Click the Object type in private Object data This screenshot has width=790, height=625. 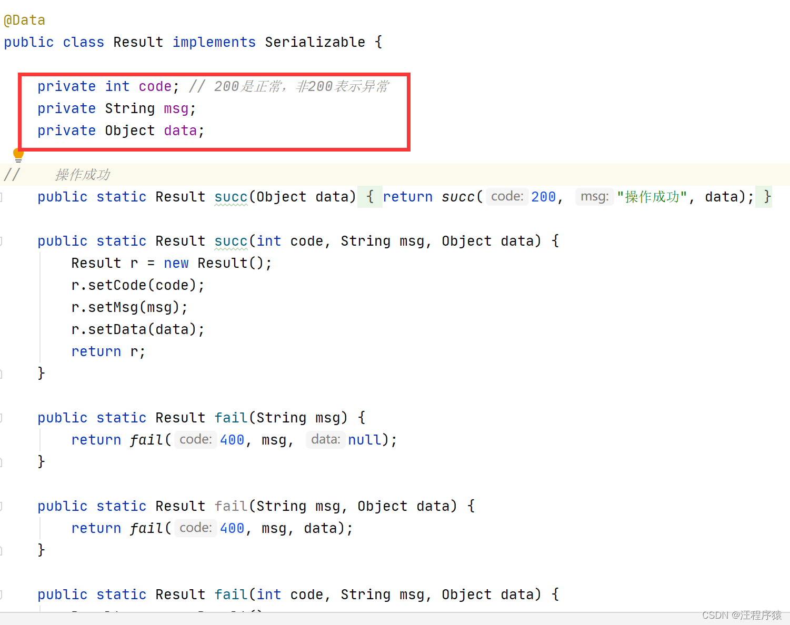129,131
